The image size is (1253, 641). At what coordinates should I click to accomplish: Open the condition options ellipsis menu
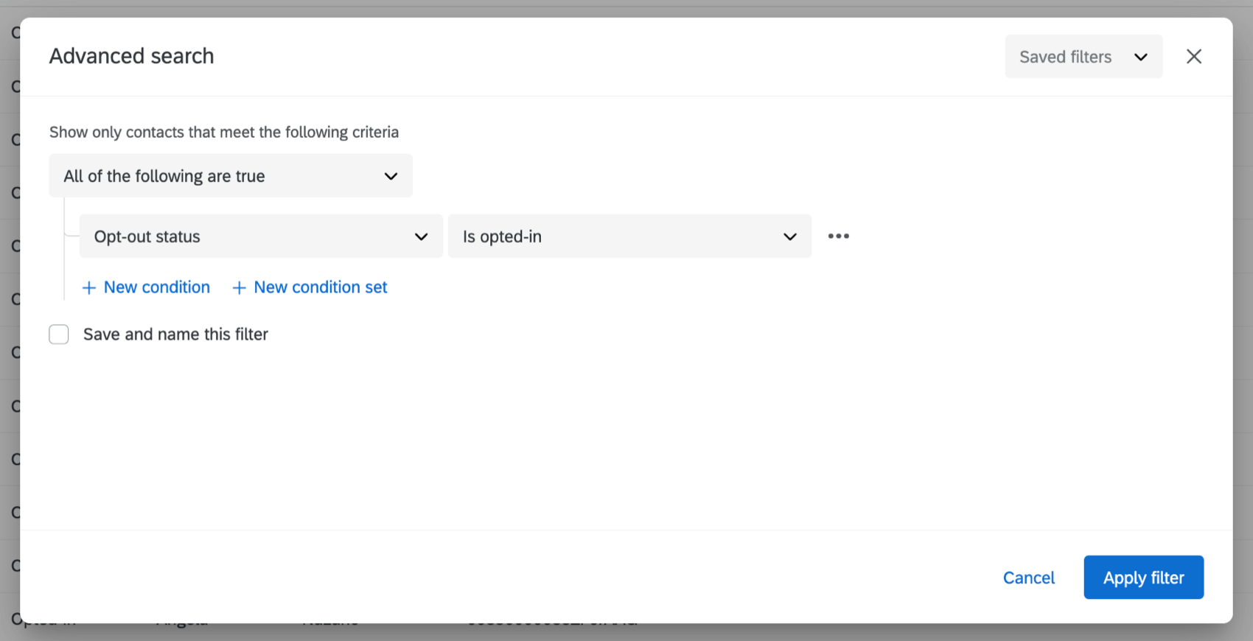(838, 236)
